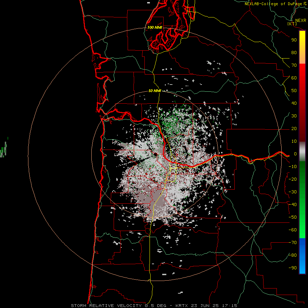
Task: Click the gray zero-velocity segment of color bar
Action: click(x=302, y=152)
